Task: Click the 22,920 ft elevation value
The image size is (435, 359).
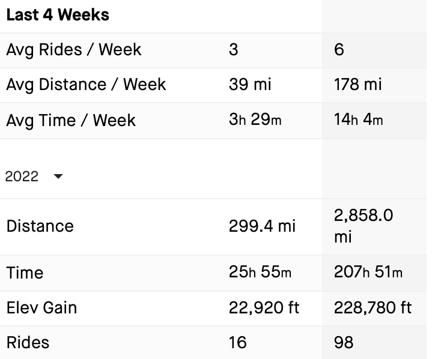Action: click(x=264, y=308)
